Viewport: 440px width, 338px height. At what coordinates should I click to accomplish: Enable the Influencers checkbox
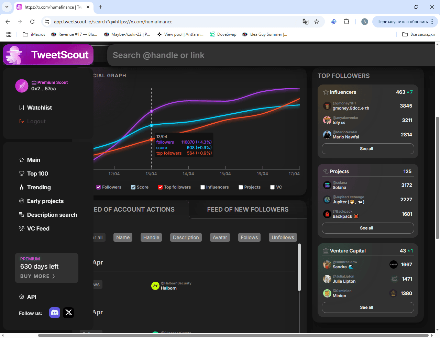[202, 187]
